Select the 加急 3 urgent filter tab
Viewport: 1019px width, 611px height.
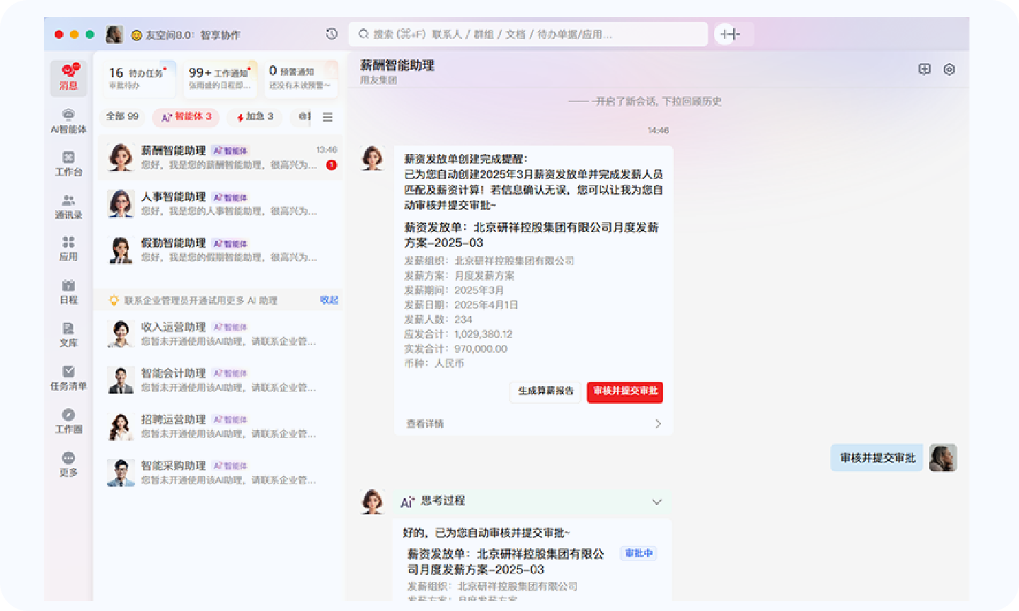(255, 117)
